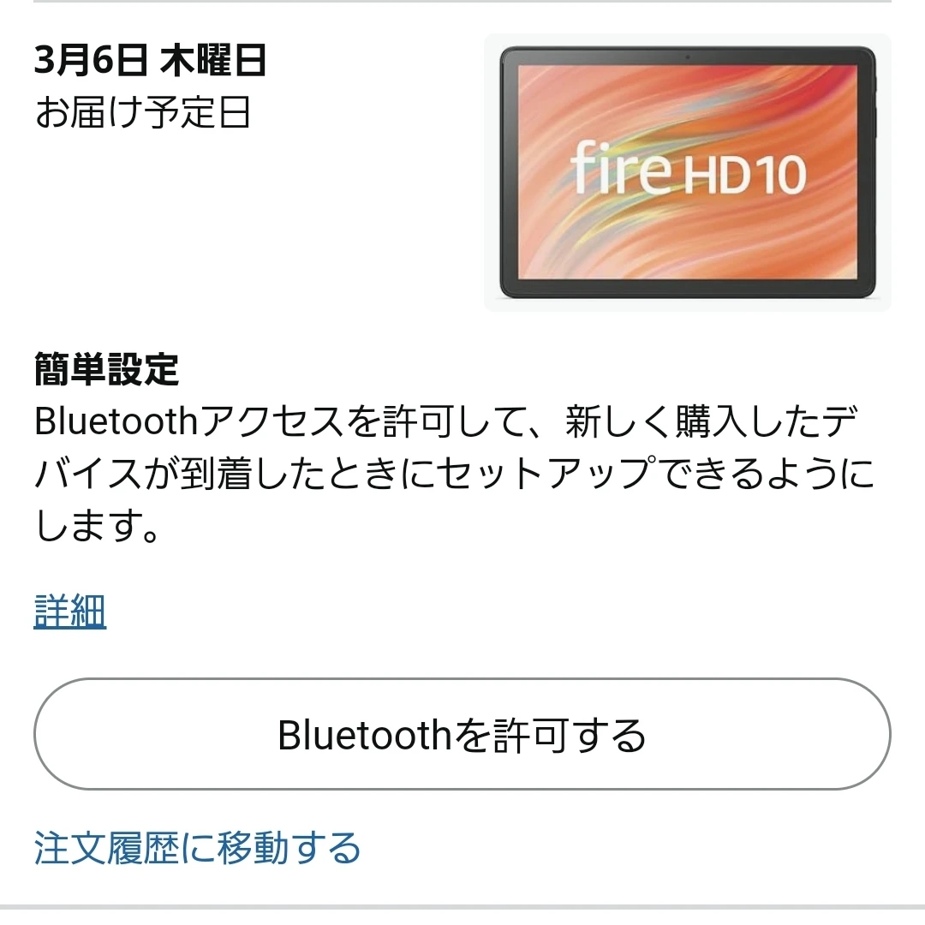Tap the セットアップ phrase in the description
The image size is (925, 925).
(x=545, y=473)
